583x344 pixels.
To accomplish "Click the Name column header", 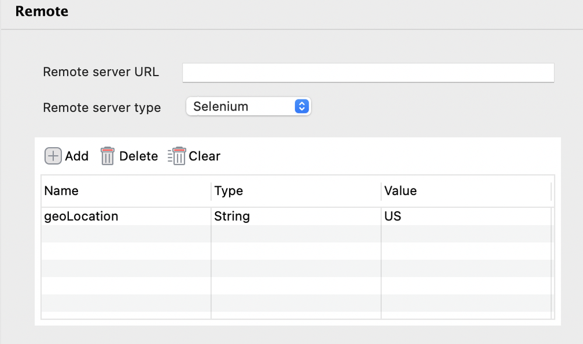I will [61, 191].
